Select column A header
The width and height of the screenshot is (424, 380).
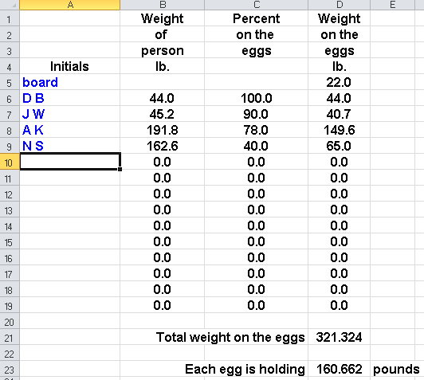70,5
